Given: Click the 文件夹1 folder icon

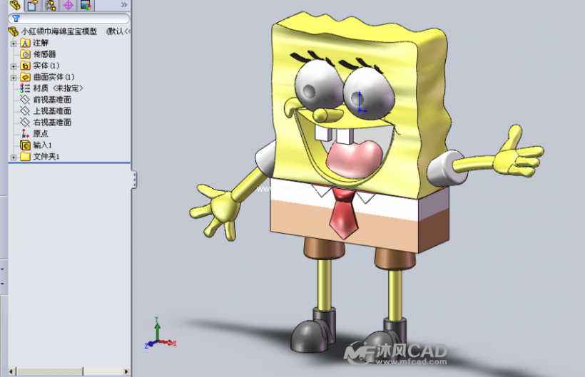Looking at the screenshot, I should click(25, 156).
